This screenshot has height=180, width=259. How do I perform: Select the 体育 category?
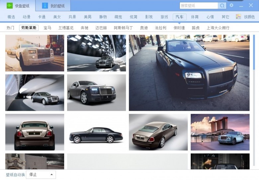pos(195,17)
